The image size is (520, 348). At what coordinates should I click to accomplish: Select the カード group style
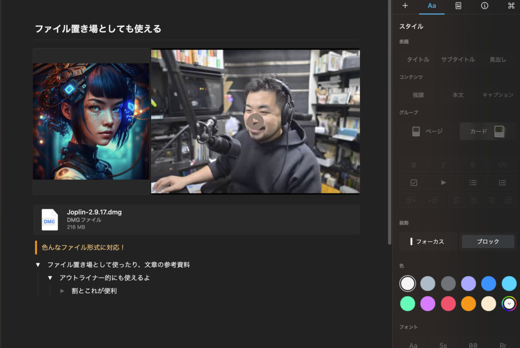pos(487,131)
